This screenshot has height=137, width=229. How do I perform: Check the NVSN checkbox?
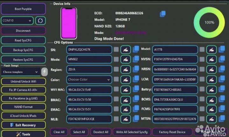[x=202, y=60]
